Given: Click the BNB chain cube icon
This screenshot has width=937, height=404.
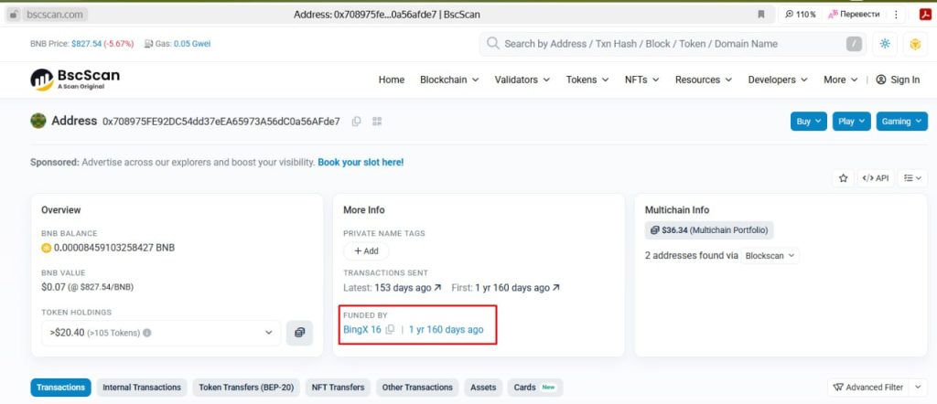Looking at the screenshot, I should (914, 44).
